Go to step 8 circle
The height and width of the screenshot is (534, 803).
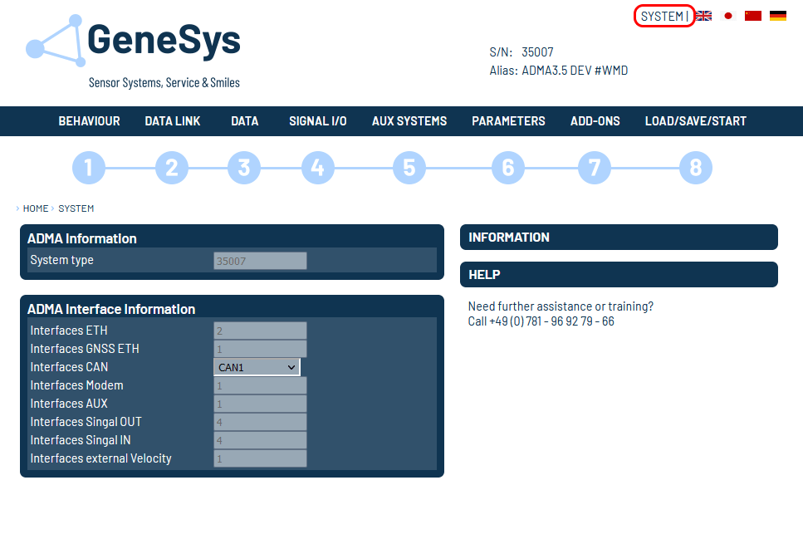[x=695, y=168]
